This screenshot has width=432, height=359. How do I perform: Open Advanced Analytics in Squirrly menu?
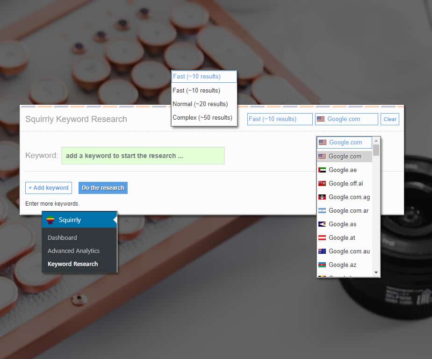click(x=73, y=251)
